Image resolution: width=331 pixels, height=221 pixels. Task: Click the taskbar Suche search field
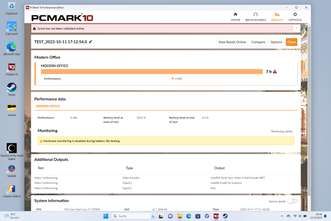point(134,216)
